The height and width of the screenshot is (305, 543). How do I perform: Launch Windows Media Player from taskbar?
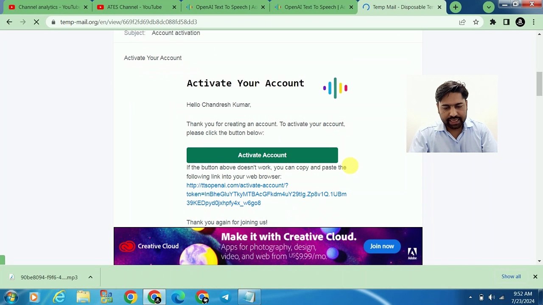pyautogui.click(x=34, y=297)
